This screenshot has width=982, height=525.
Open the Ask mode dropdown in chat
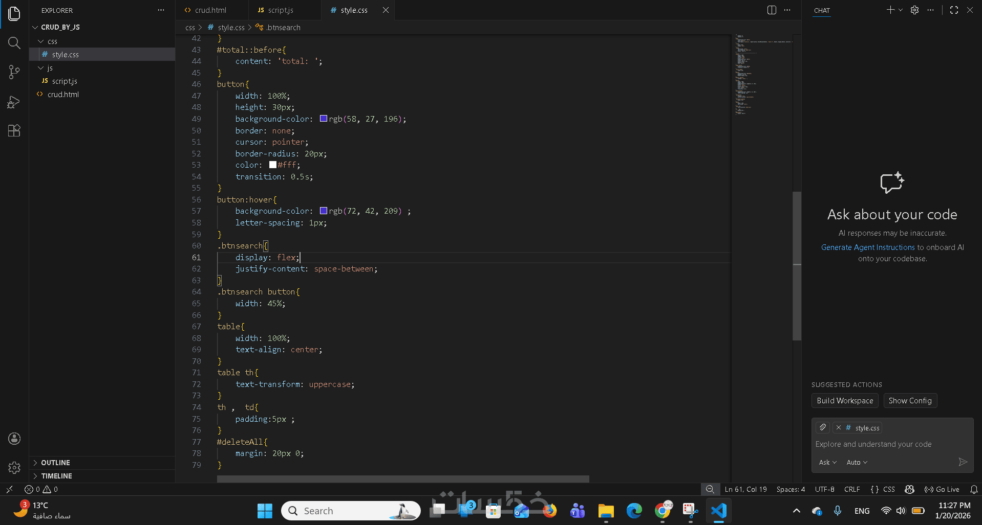pyautogui.click(x=827, y=462)
